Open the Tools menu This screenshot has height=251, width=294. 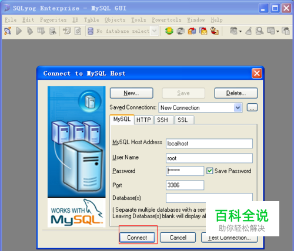[139, 20]
